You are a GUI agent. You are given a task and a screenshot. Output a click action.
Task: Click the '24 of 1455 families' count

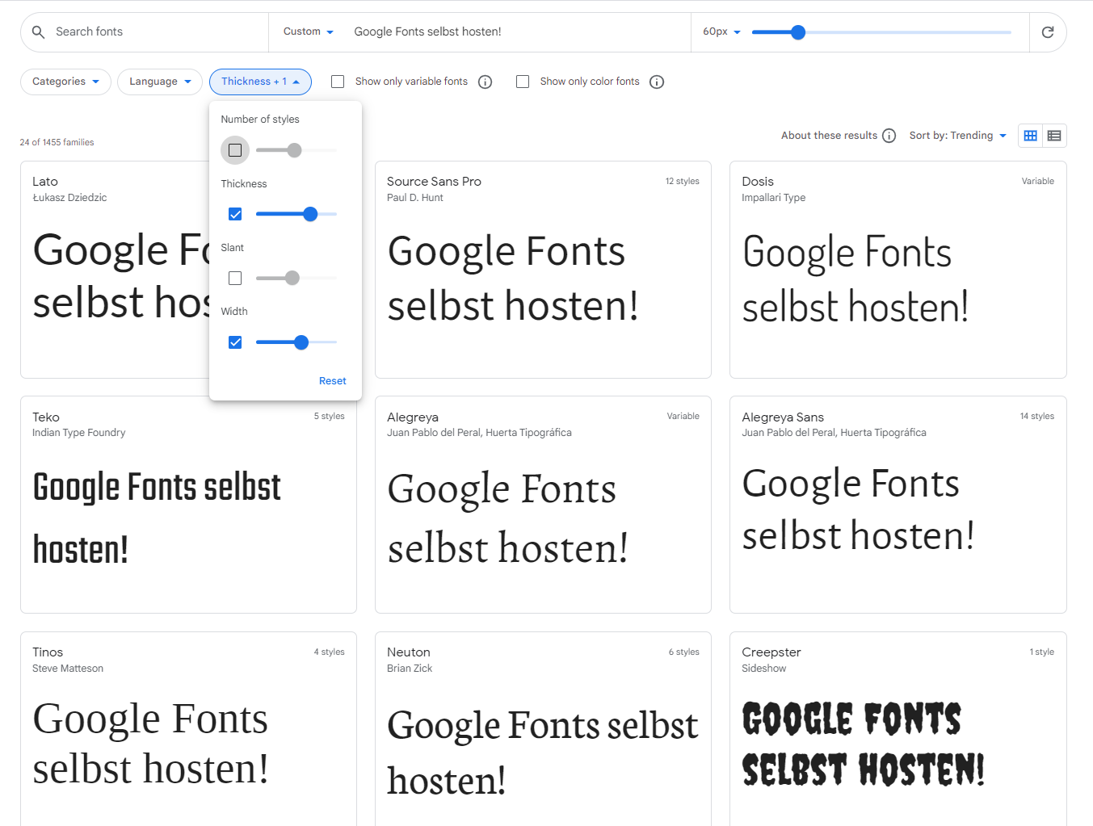tap(57, 142)
